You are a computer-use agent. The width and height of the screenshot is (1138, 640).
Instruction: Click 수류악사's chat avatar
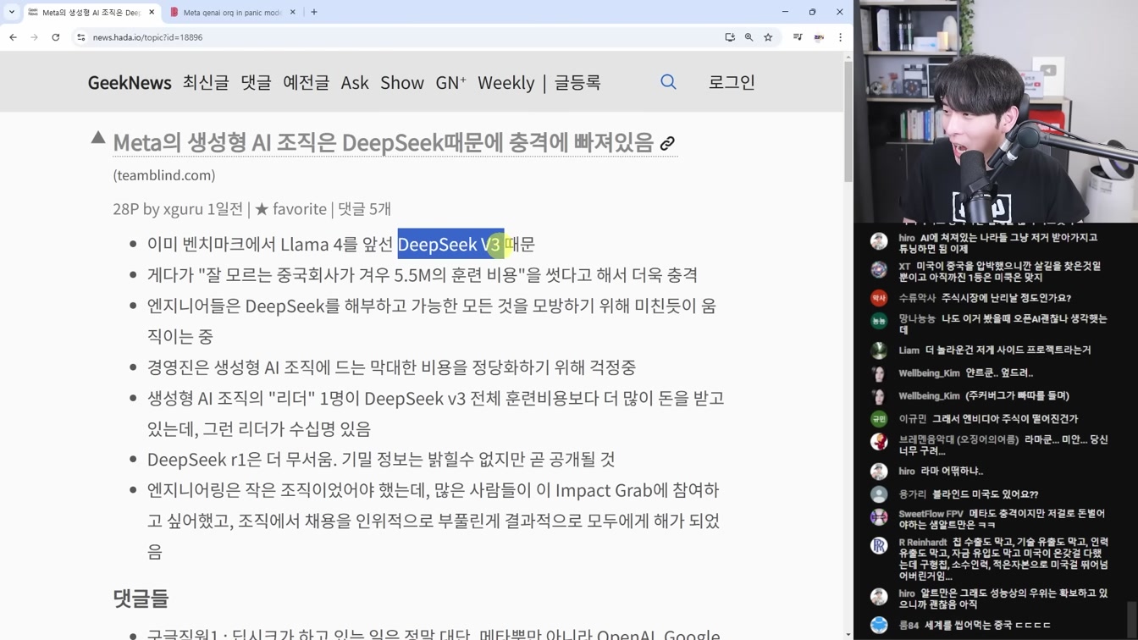pos(879,298)
